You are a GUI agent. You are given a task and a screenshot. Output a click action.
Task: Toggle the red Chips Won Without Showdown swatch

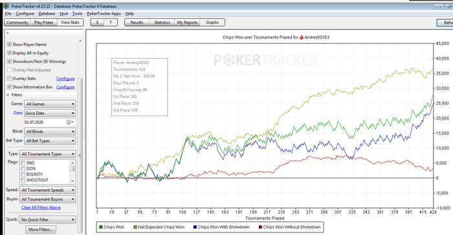click(x=260, y=227)
